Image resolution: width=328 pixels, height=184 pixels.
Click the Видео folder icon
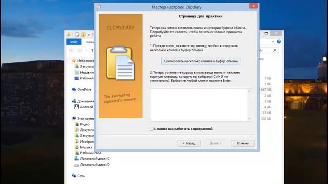77,124
